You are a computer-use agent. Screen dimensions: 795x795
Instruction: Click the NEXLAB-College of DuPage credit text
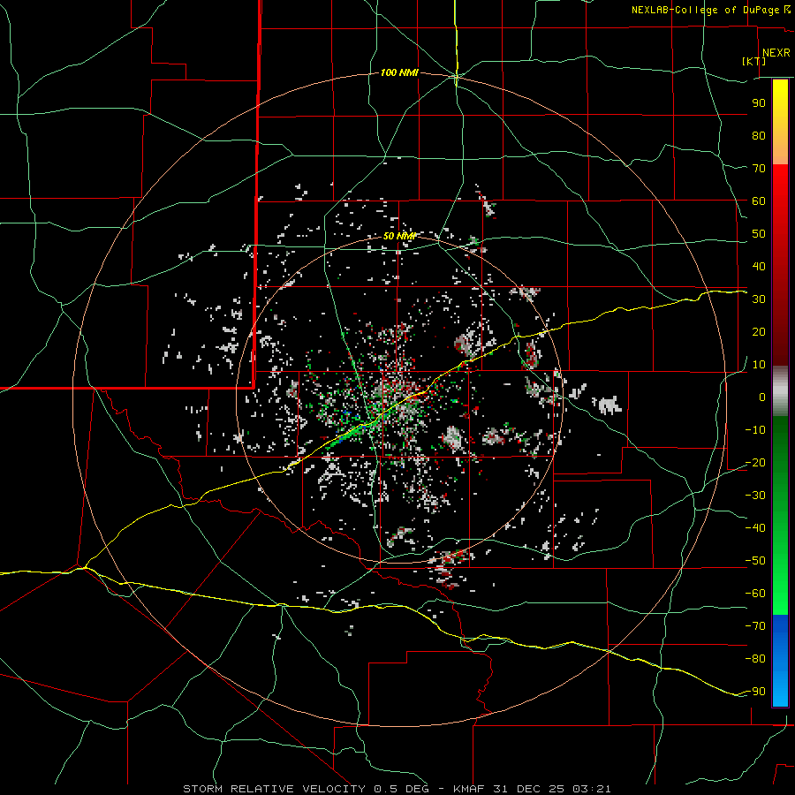tap(710, 10)
